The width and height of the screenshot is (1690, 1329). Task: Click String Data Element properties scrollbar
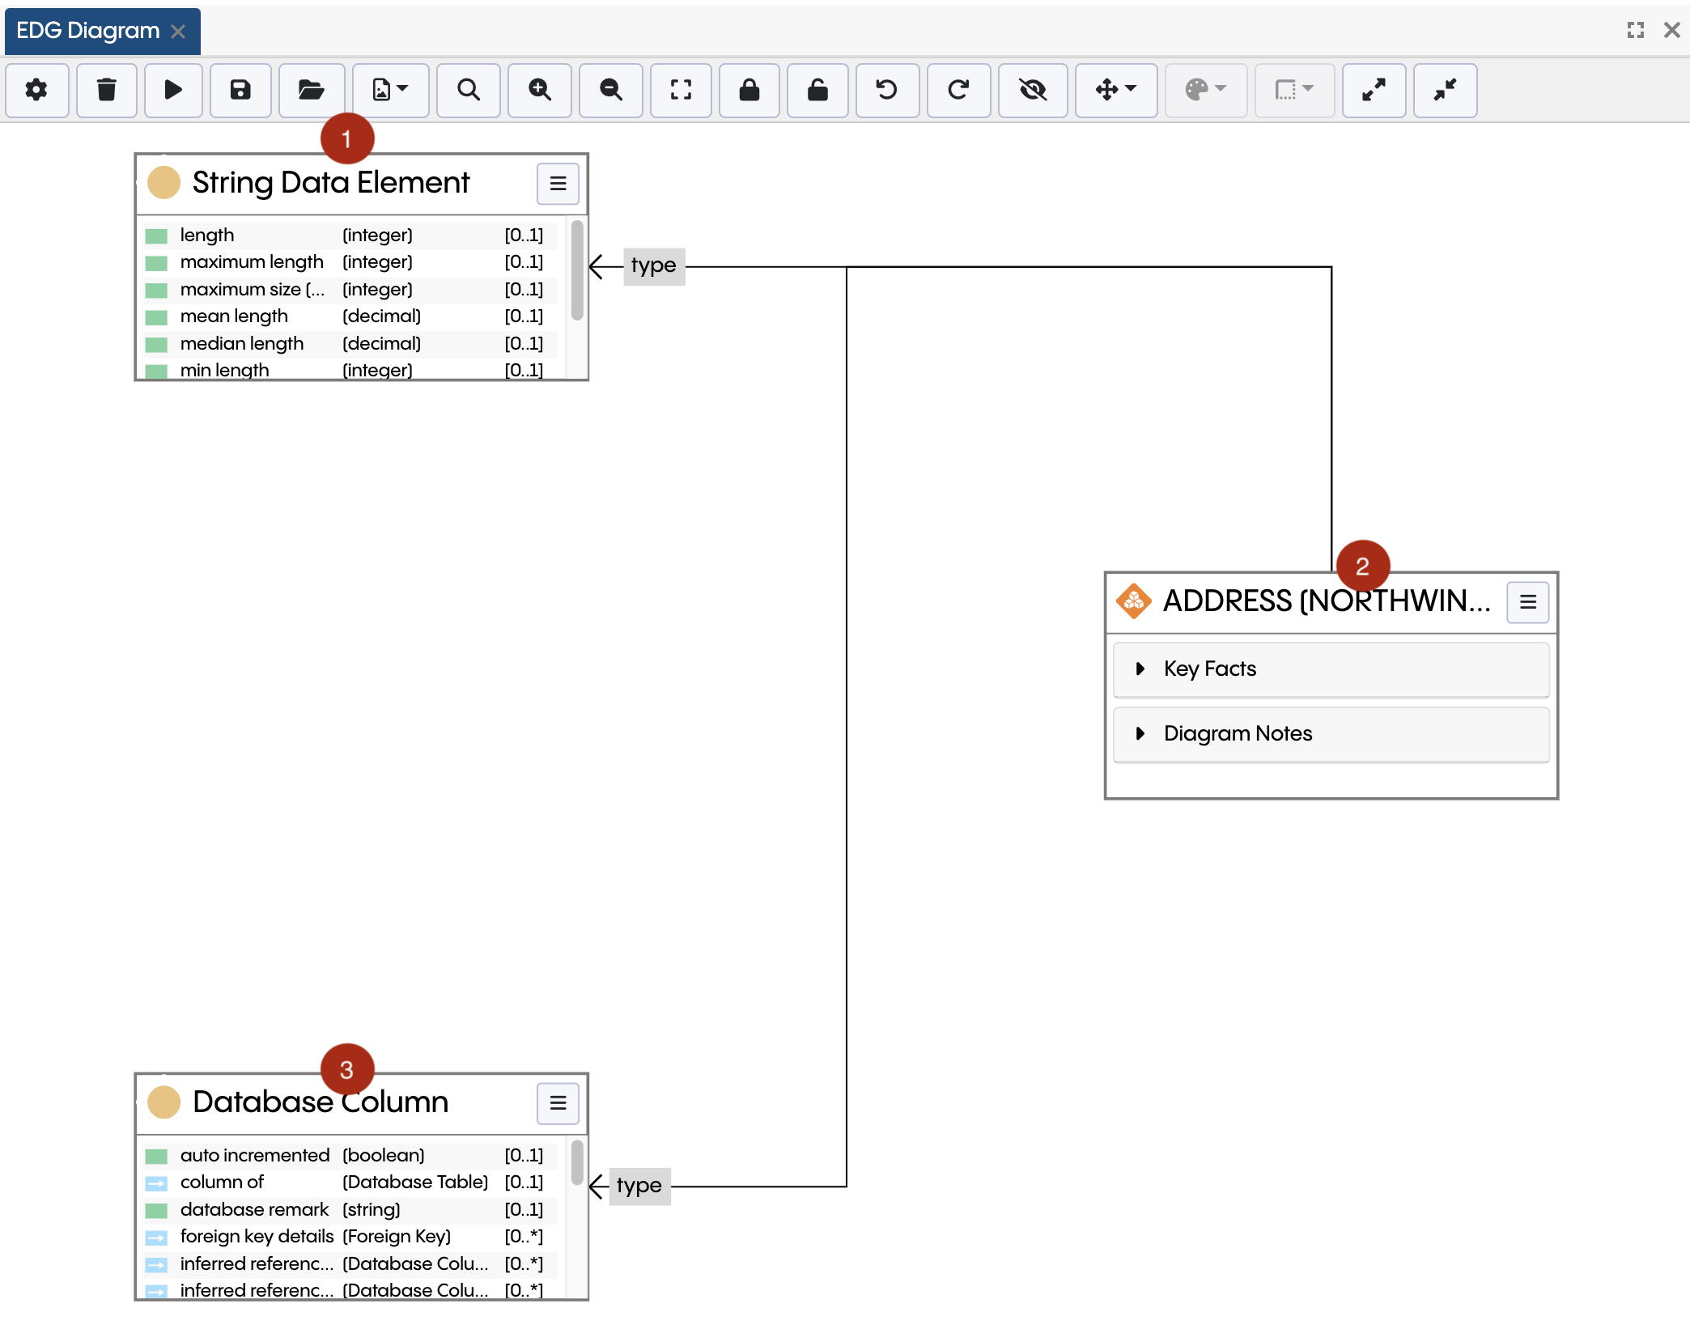tap(577, 270)
